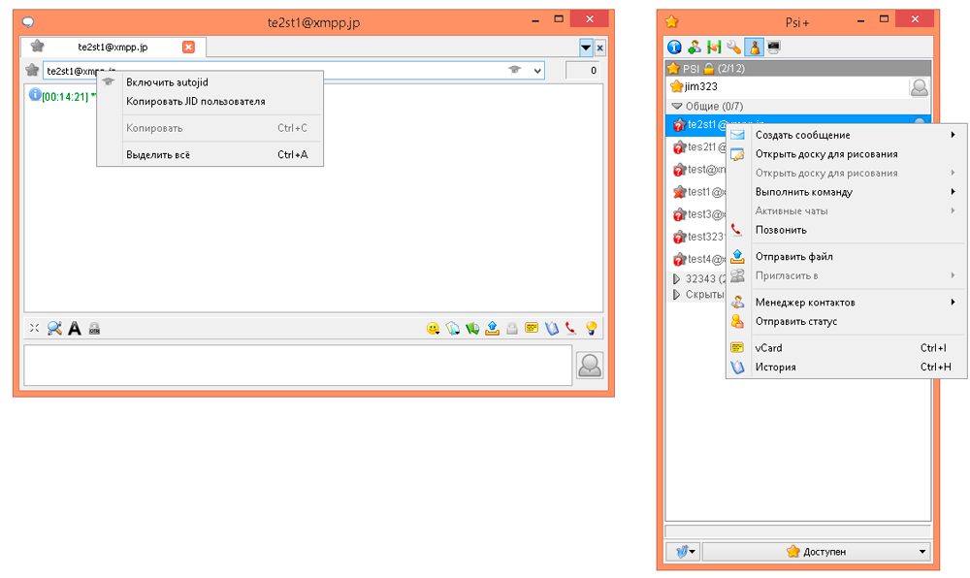Open the tab list dropdown arrow in chat window

point(586,47)
